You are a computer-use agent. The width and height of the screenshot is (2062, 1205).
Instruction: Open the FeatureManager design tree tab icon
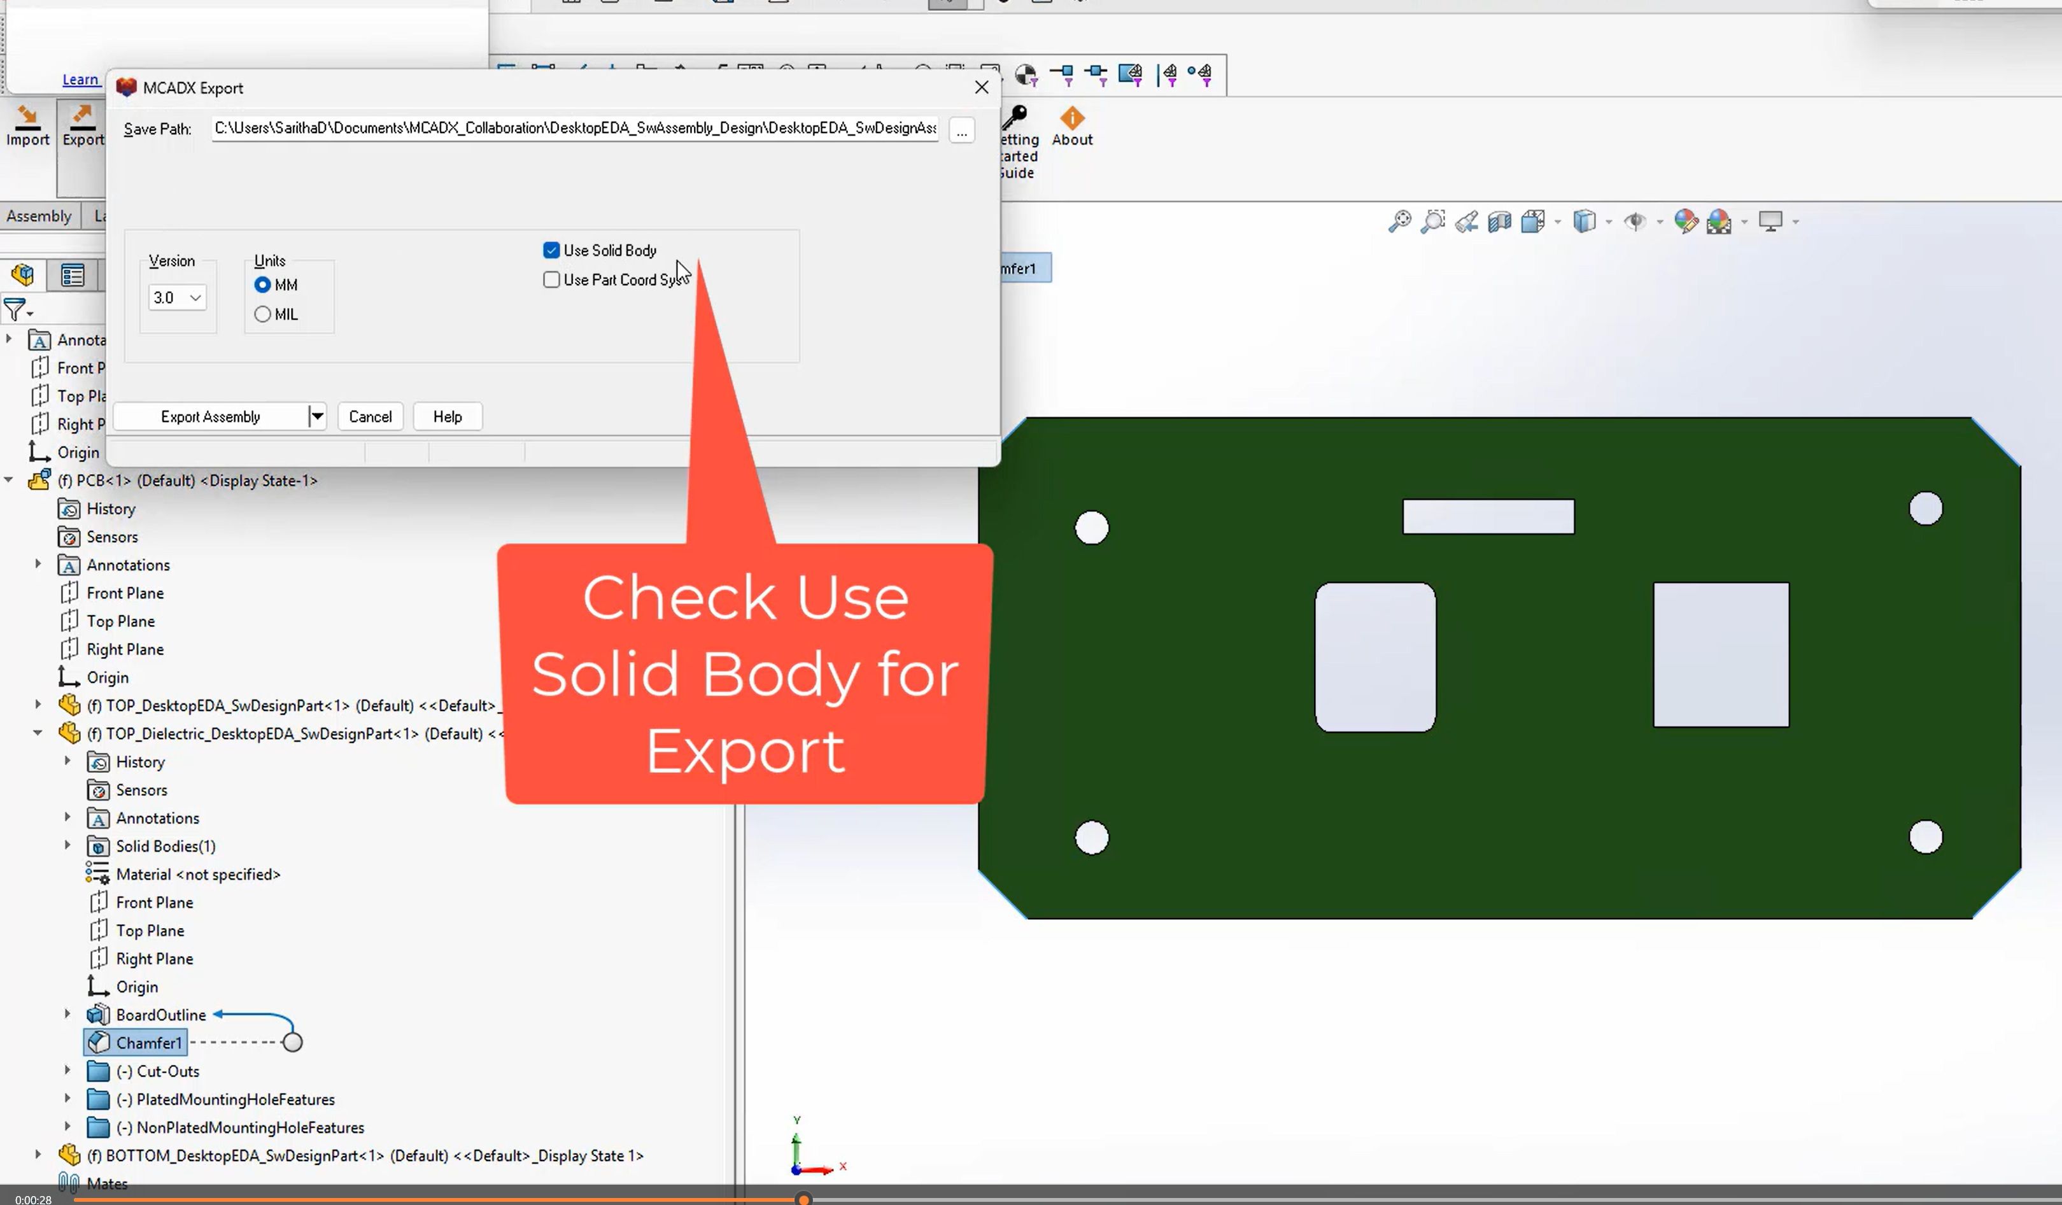22,275
